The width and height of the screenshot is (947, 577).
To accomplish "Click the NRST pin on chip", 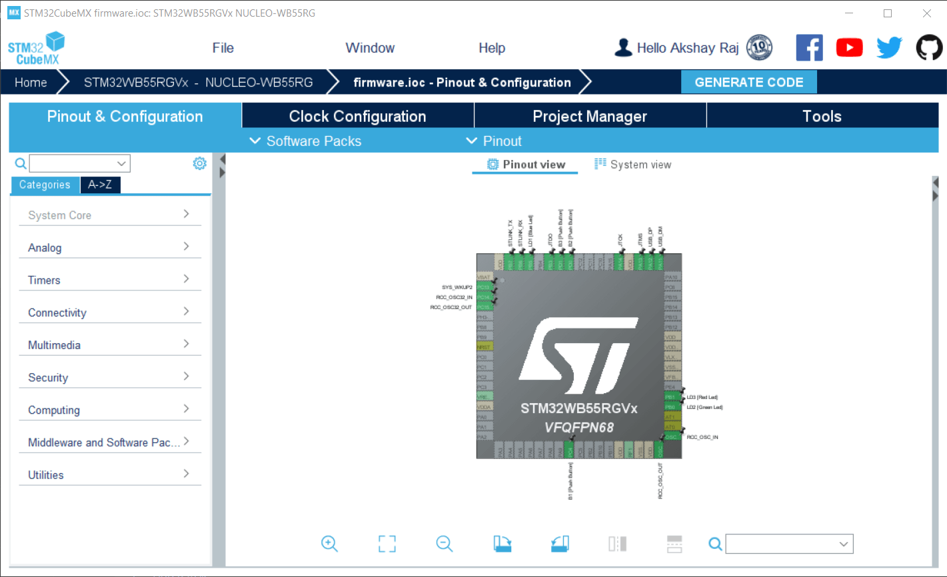I will (x=484, y=347).
